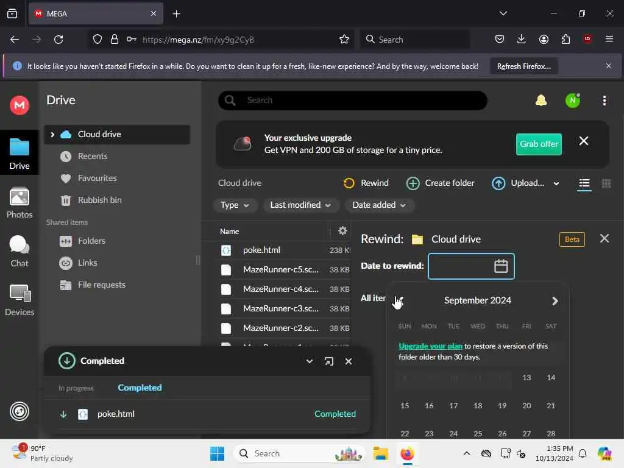This screenshot has height=468, width=624.
Task: Switch to list view
Action: [584, 183]
